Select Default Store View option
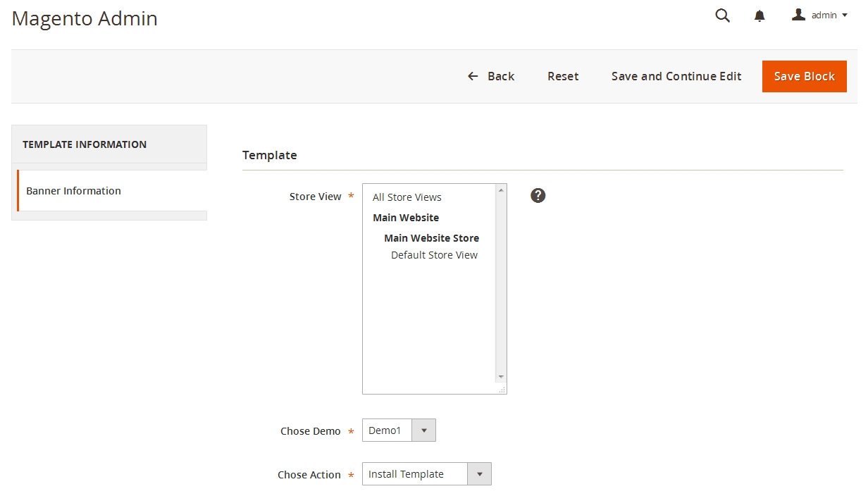Image resolution: width=868 pixels, height=496 pixels. (x=434, y=255)
